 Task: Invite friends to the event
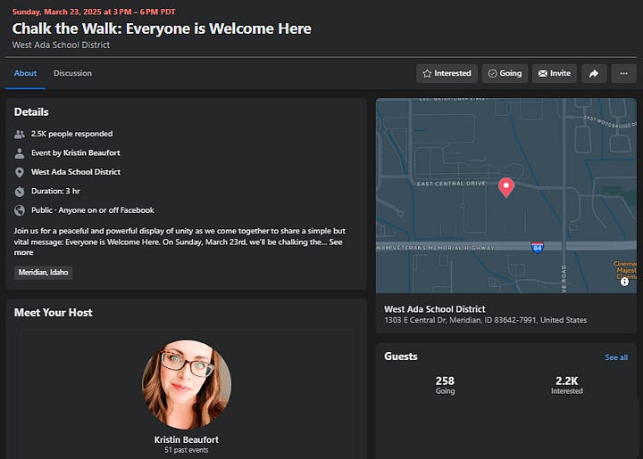click(x=555, y=74)
